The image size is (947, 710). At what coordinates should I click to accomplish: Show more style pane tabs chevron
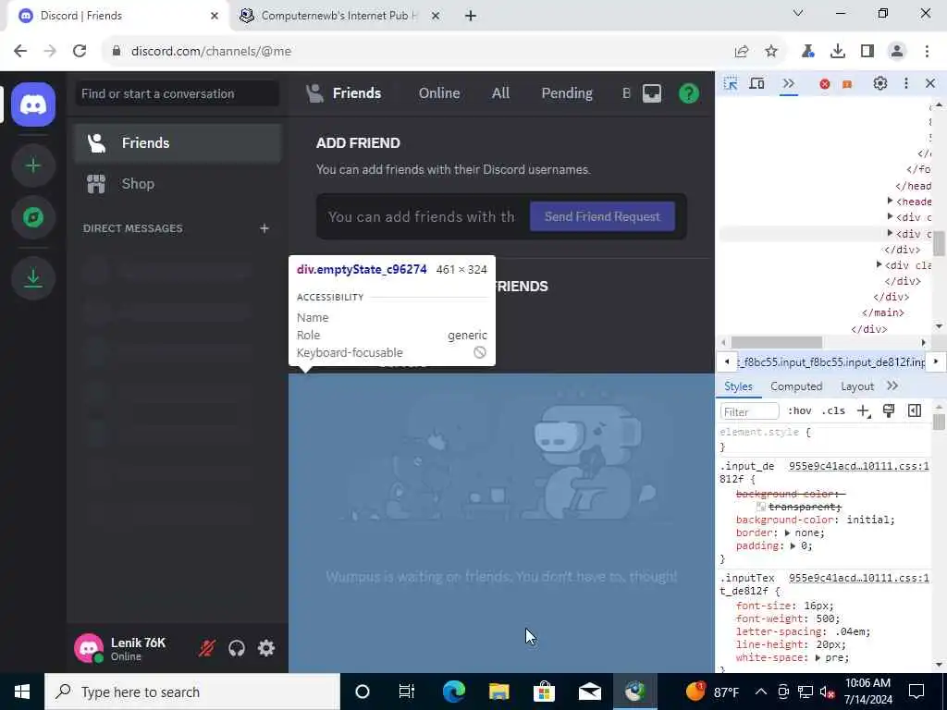coord(892,386)
